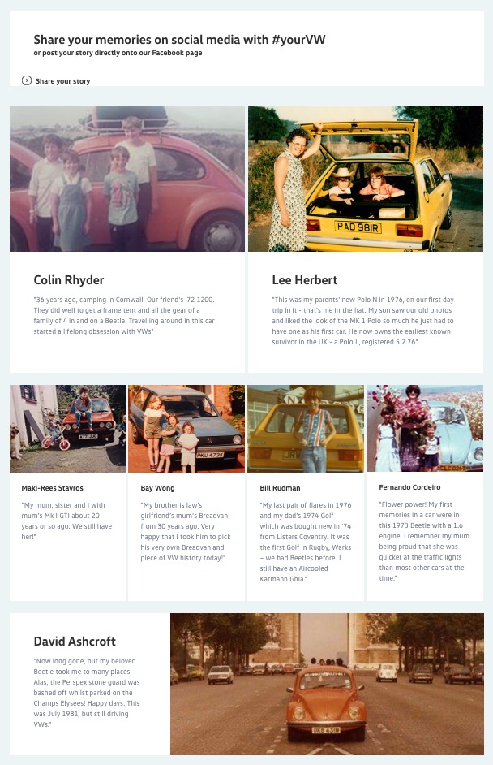Open David Ashcroft's Champs Elysees Beetle photo
The height and width of the screenshot is (765, 493).
pyautogui.click(x=327, y=684)
